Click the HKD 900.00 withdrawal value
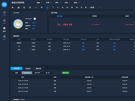 [129, 25]
